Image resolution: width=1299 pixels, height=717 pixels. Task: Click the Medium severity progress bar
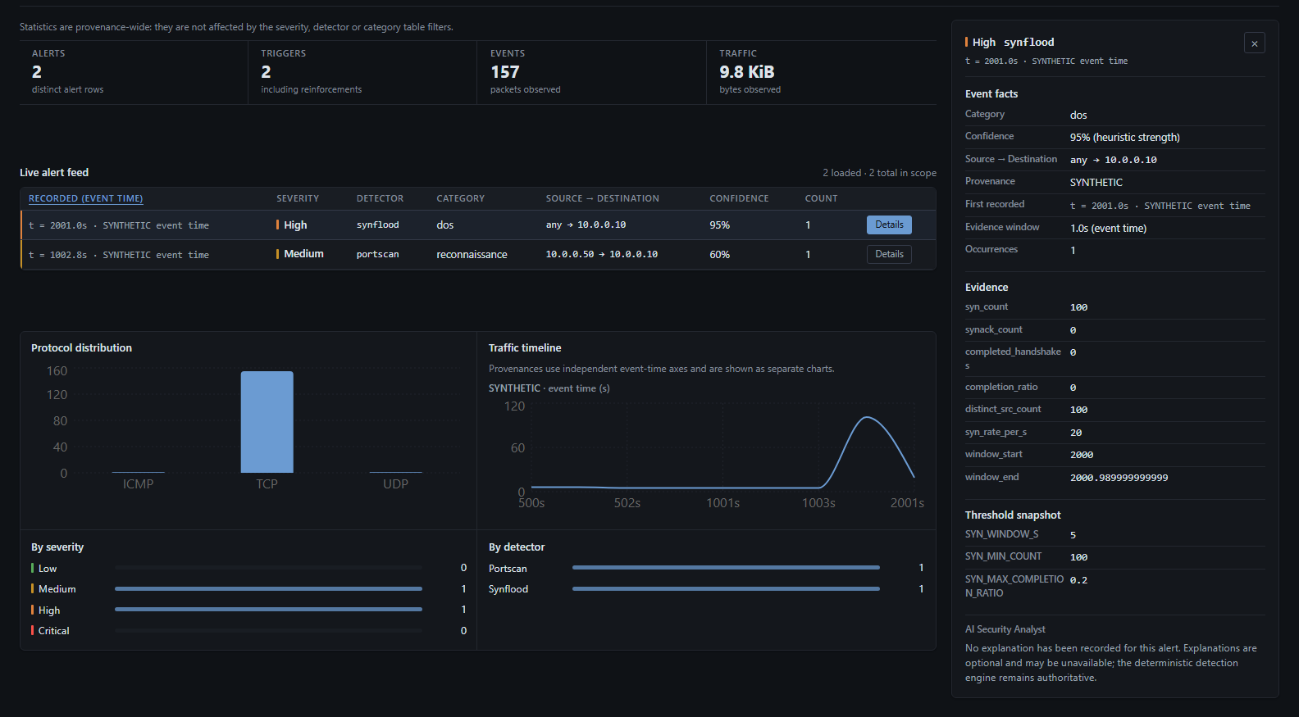click(x=268, y=588)
